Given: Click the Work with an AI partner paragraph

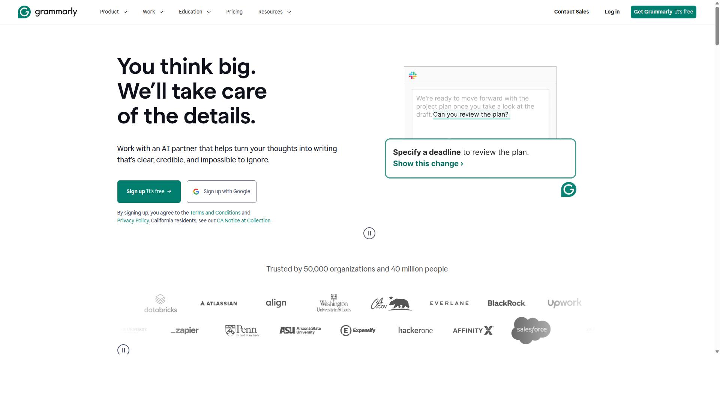Looking at the screenshot, I should point(227,154).
